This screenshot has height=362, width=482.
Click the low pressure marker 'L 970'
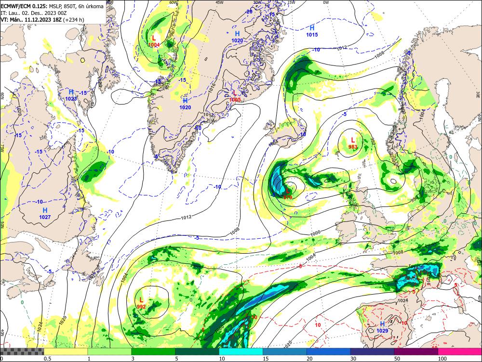click(x=288, y=194)
